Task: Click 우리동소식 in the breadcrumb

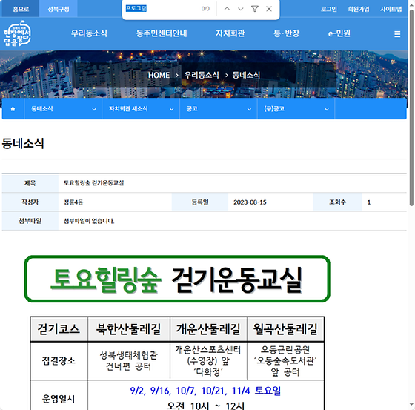Action: [202, 75]
